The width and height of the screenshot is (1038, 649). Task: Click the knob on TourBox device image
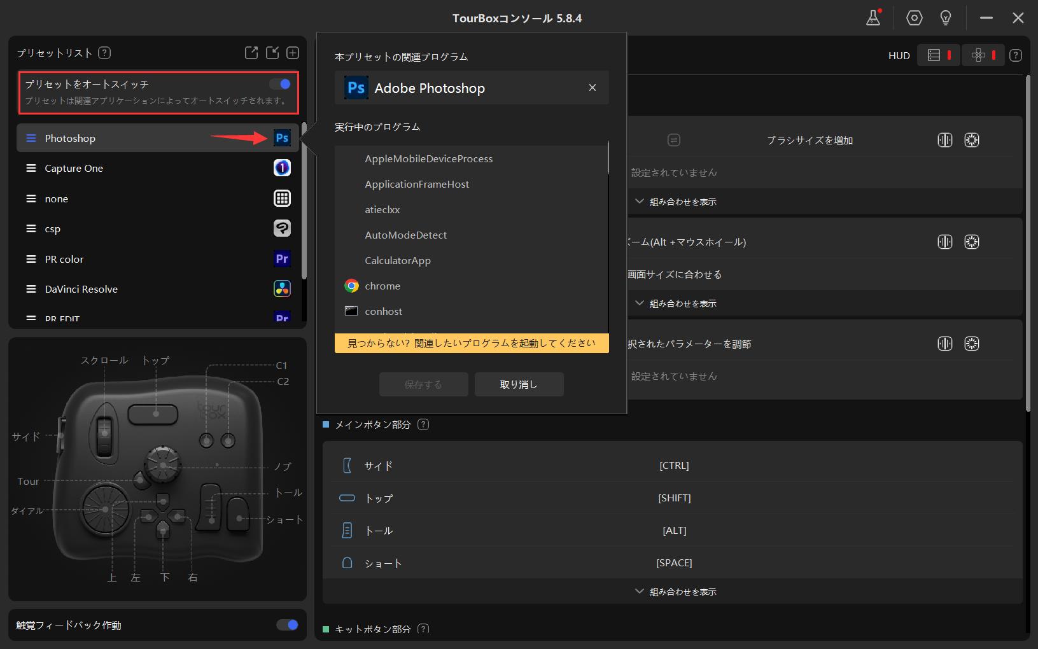(x=163, y=465)
